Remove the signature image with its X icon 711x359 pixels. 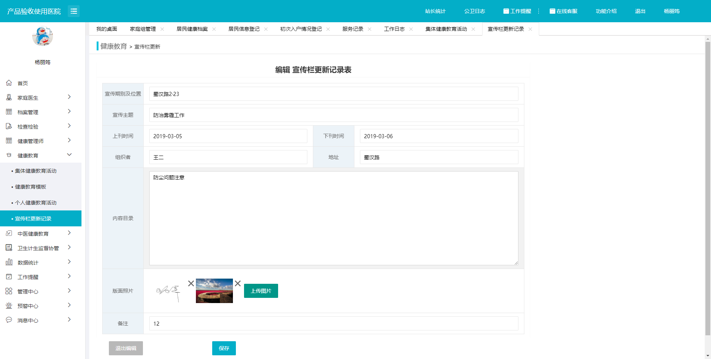tap(191, 283)
